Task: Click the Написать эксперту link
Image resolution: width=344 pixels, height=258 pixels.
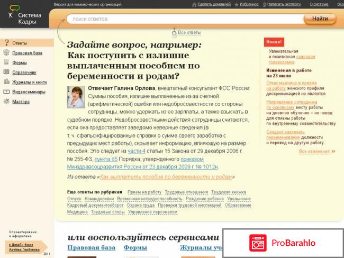Action: [x=284, y=4]
